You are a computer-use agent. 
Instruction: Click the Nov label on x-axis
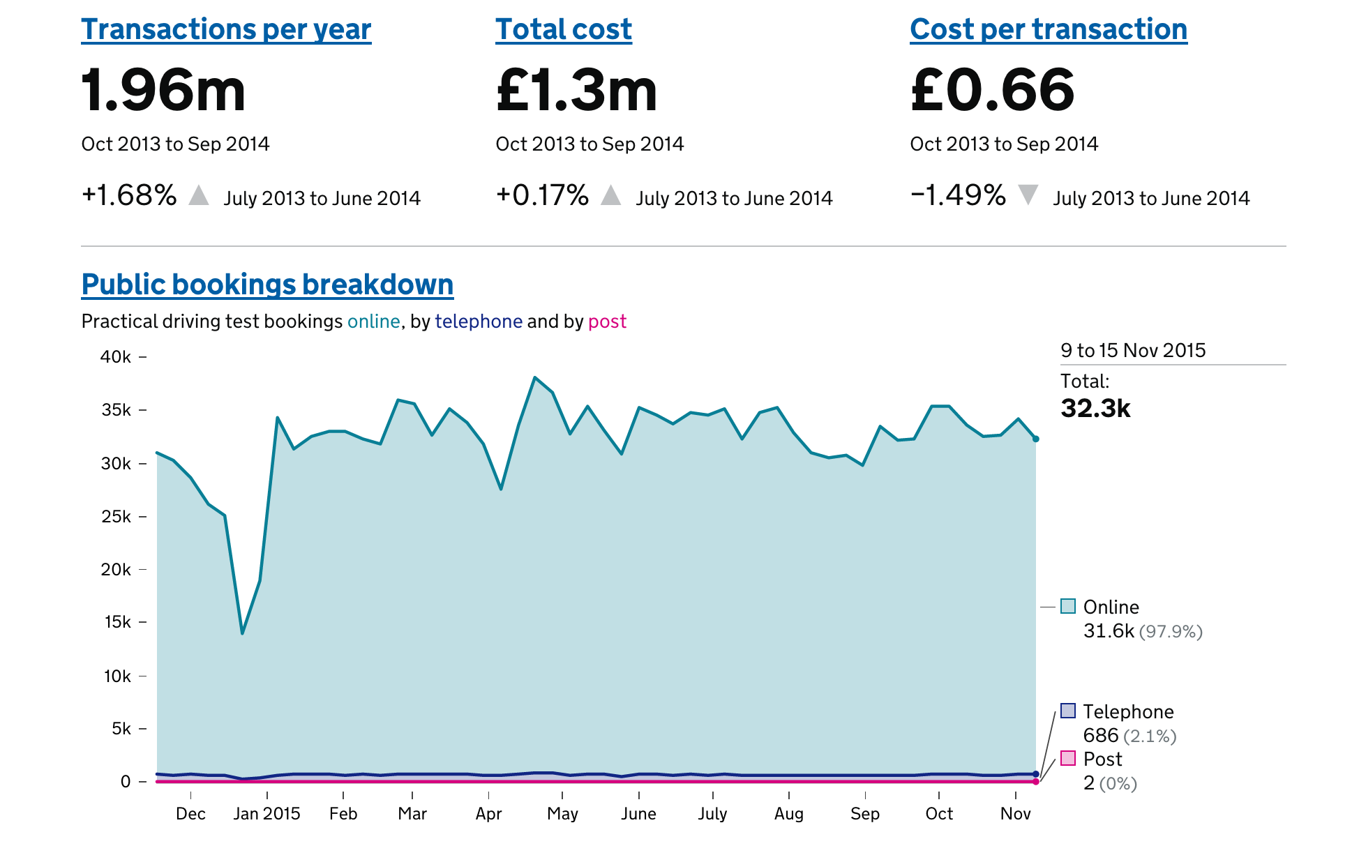pos(1015,814)
